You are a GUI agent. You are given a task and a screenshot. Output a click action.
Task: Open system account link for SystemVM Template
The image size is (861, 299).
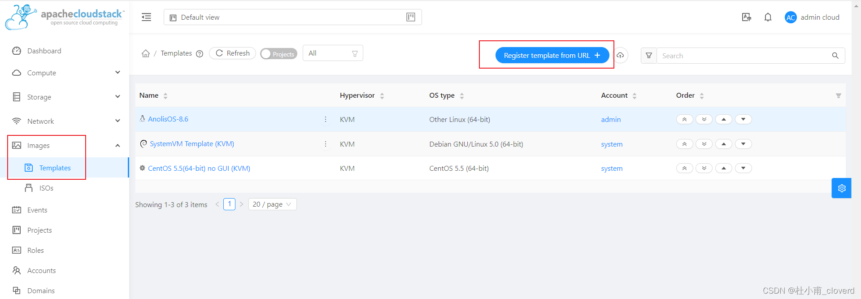click(612, 144)
